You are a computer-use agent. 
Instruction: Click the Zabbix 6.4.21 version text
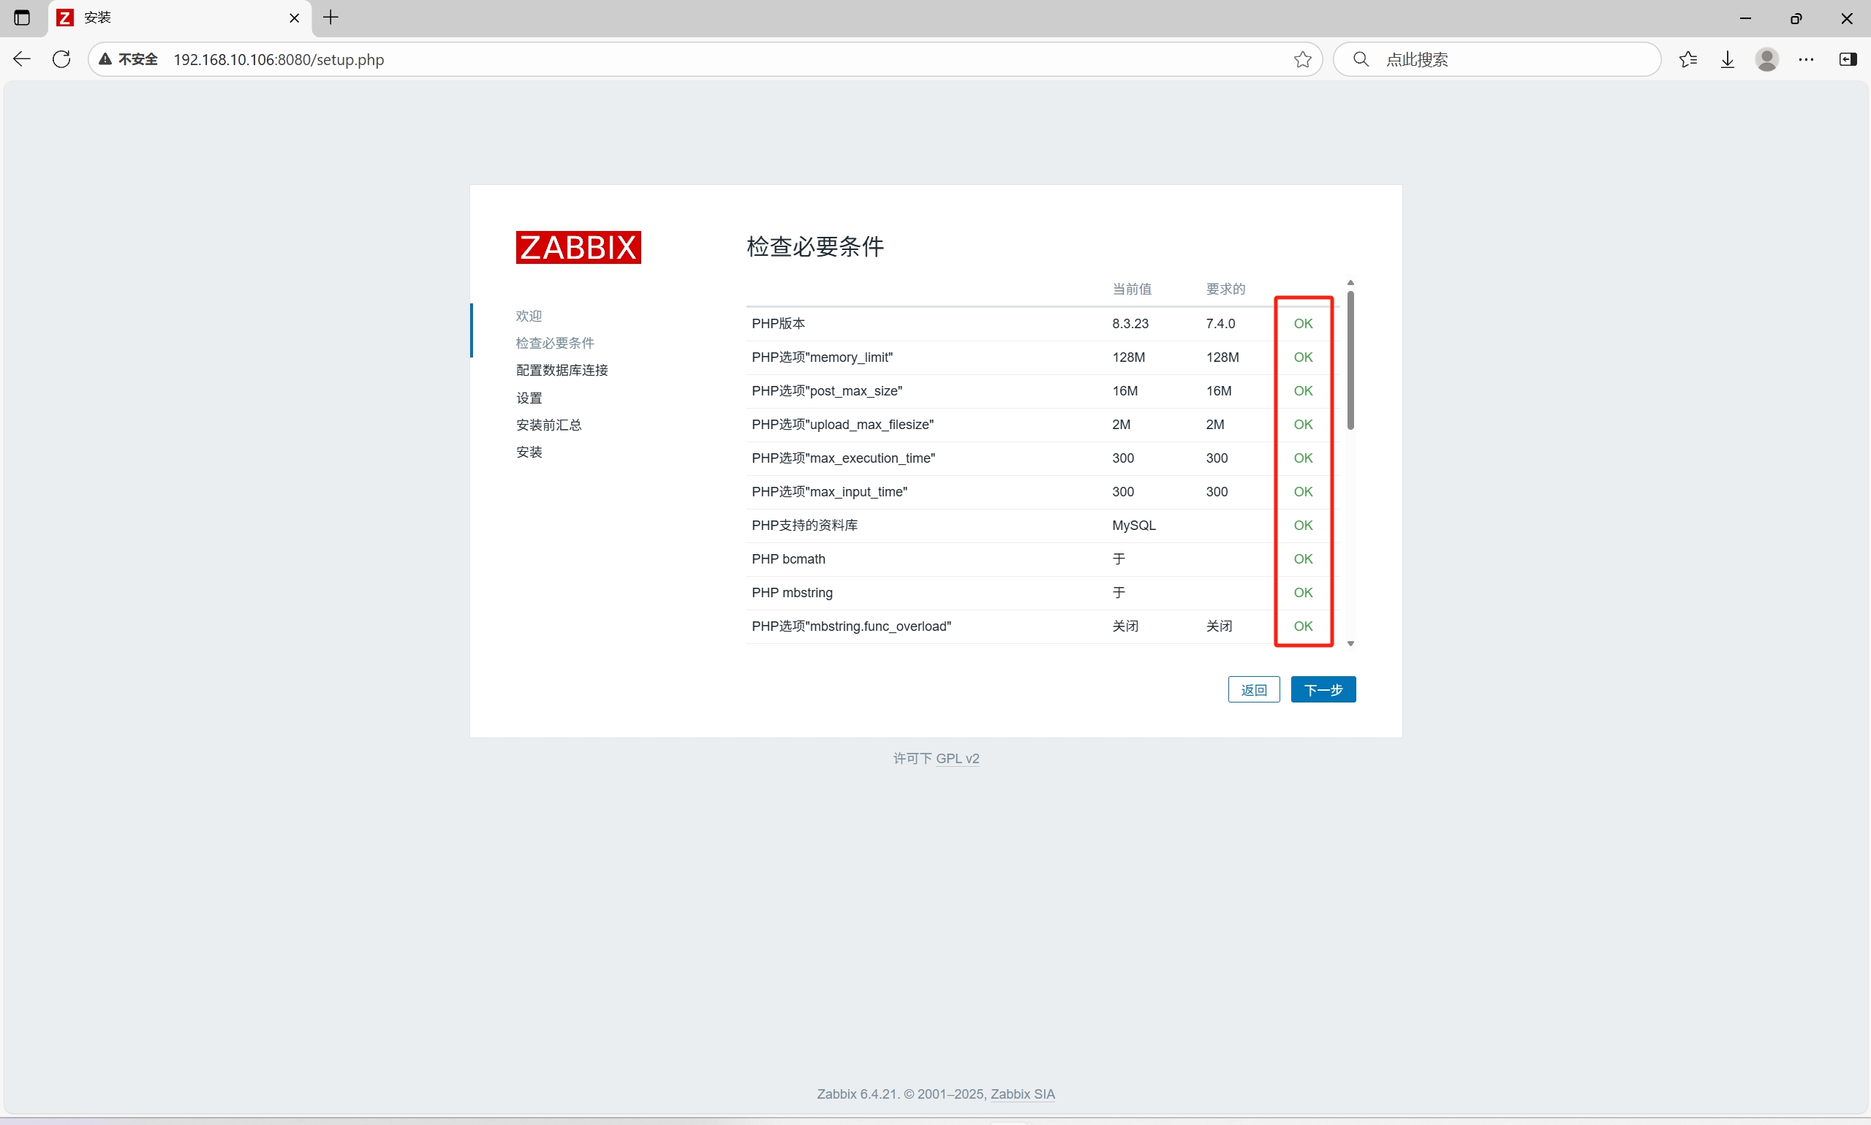pos(857,1094)
